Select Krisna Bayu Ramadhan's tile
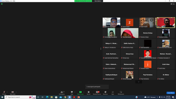This screenshot has height=99, width=176. (111, 33)
